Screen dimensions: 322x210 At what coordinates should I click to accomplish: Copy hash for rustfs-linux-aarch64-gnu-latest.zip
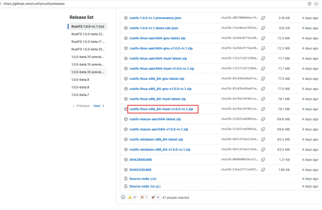tap(263, 38)
